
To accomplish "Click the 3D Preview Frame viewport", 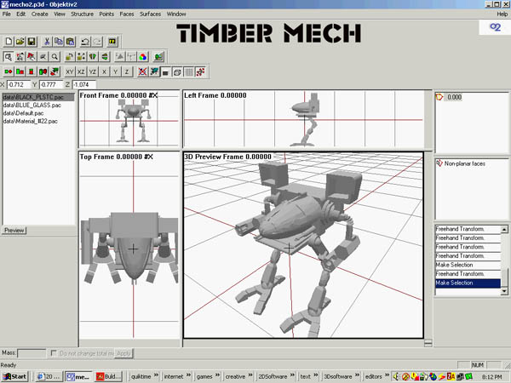I will coord(303,245).
